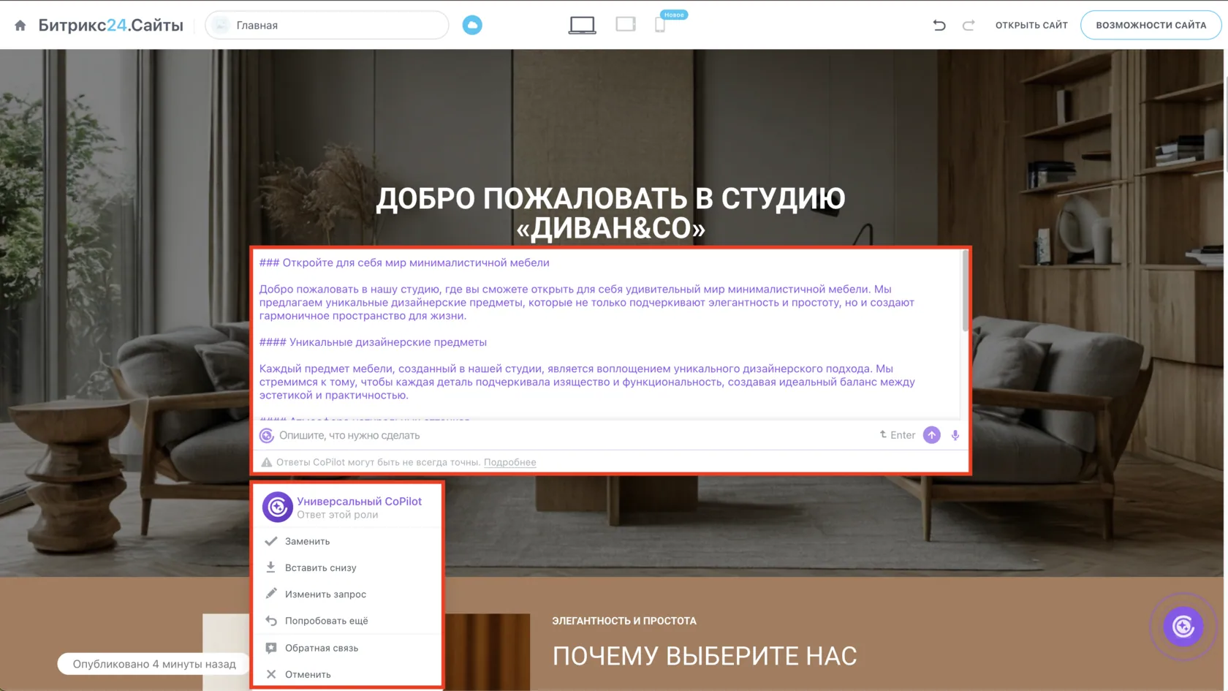Click the '### Откройте для себя мир' line
Image resolution: width=1228 pixels, height=691 pixels.
coord(404,263)
